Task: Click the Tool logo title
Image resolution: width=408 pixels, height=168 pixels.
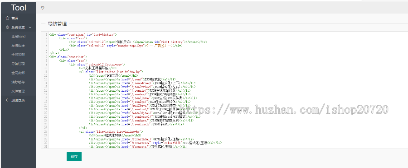Action: tap(18, 8)
